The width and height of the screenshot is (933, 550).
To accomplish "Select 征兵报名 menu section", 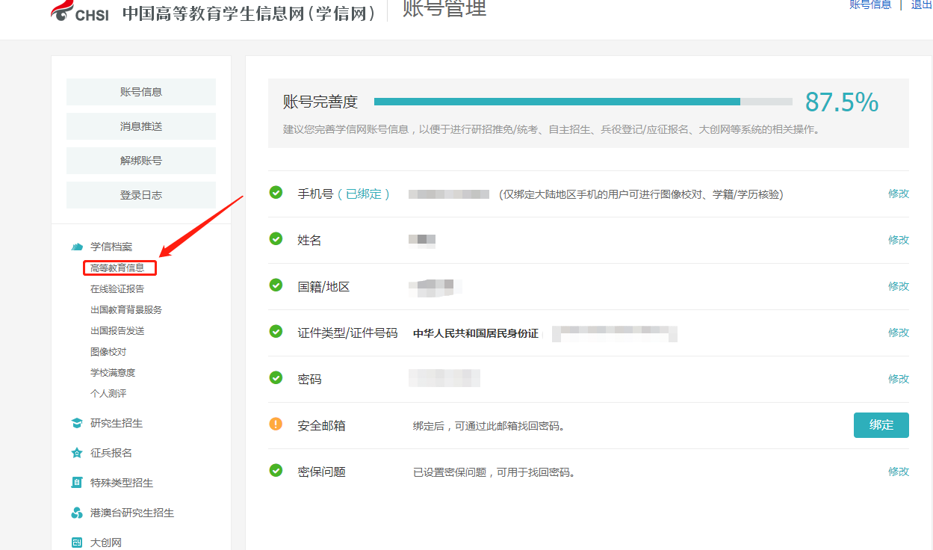I will [x=111, y=453].
